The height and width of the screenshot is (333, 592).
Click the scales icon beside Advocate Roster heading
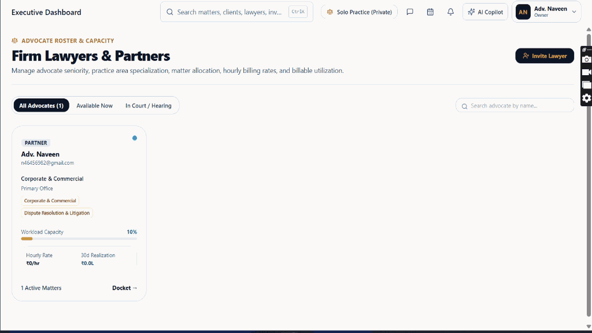[x=14, y=40]
